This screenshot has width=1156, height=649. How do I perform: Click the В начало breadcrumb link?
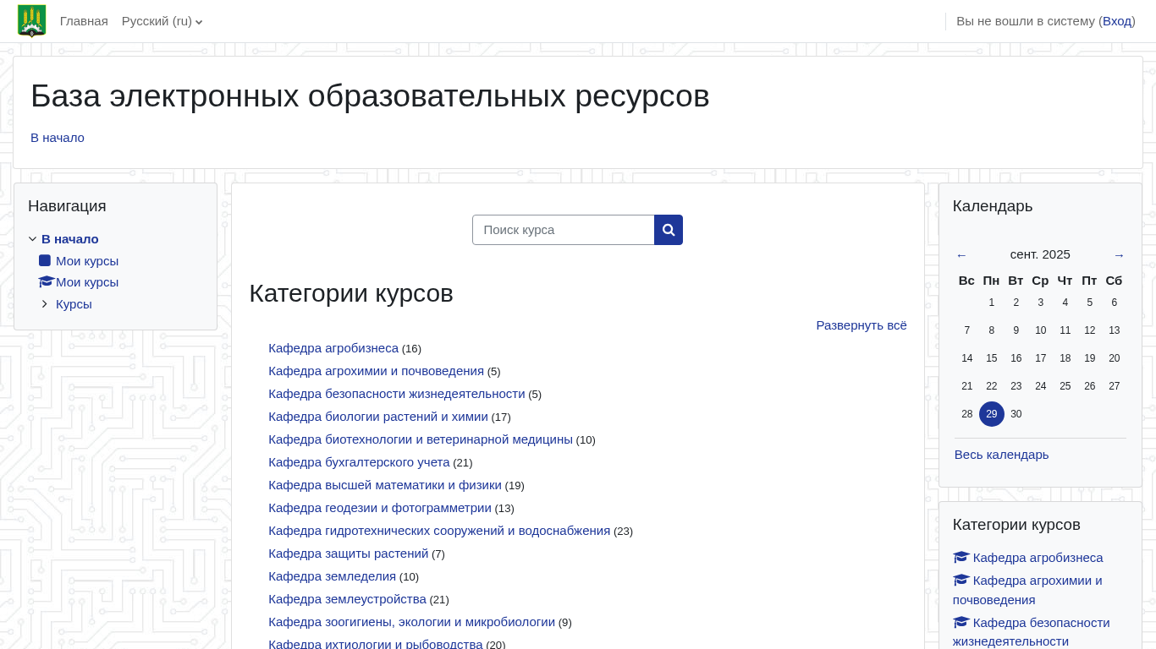point(58,138)
